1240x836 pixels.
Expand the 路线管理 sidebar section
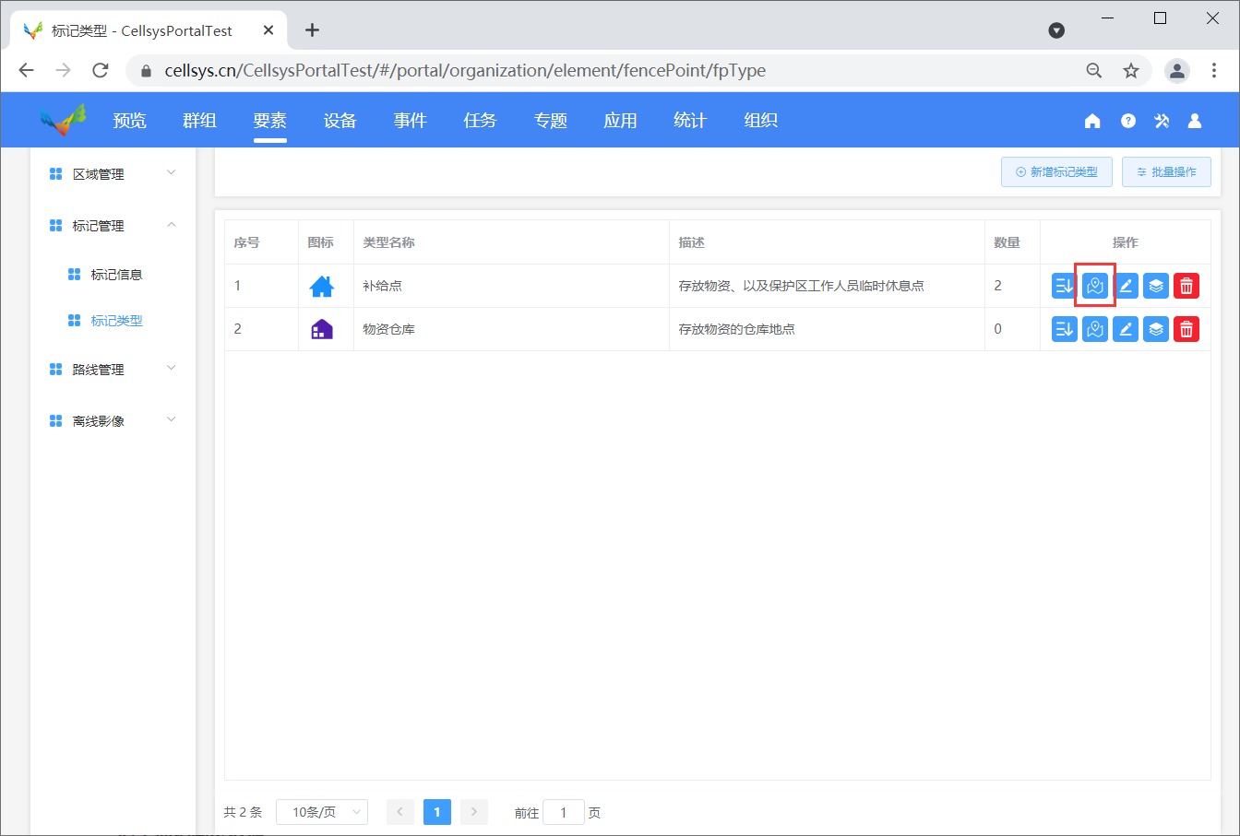[x=112, y=370]
